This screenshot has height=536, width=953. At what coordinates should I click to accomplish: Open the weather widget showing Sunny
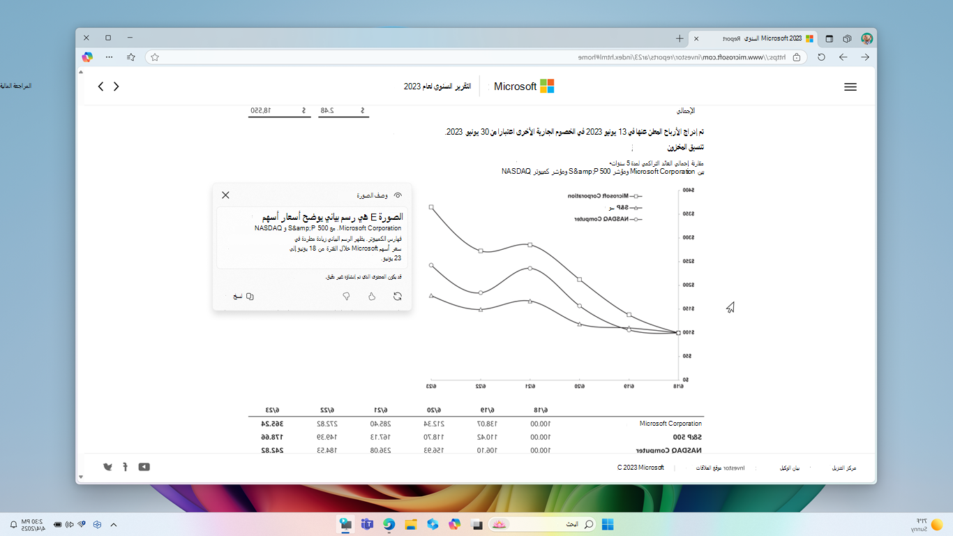coord(928,524)
